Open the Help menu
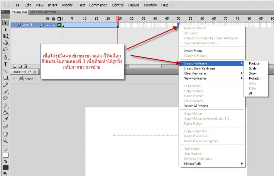Image resolution: width=274 pixels, height=176 pixels. pos(165,5)
